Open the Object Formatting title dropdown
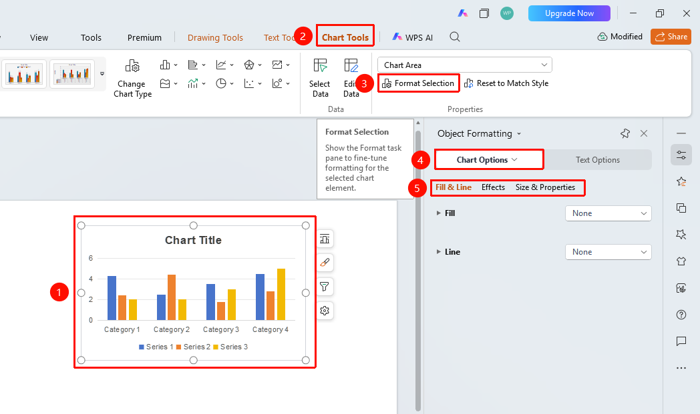Viewport: 700px width, 414px height. (519, 134)
